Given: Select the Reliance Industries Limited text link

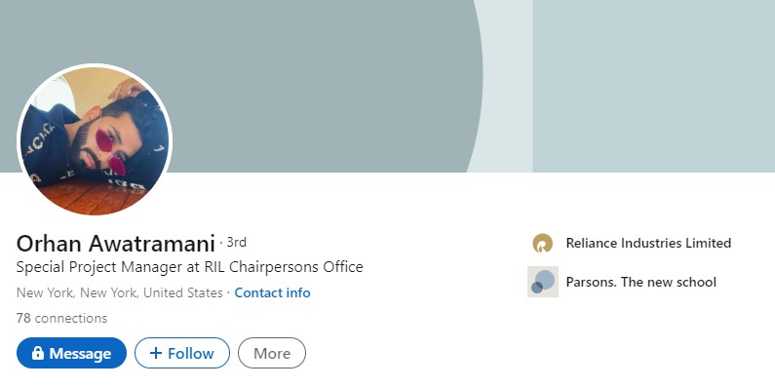Looking at the screenshot, I should coord(648,243).
